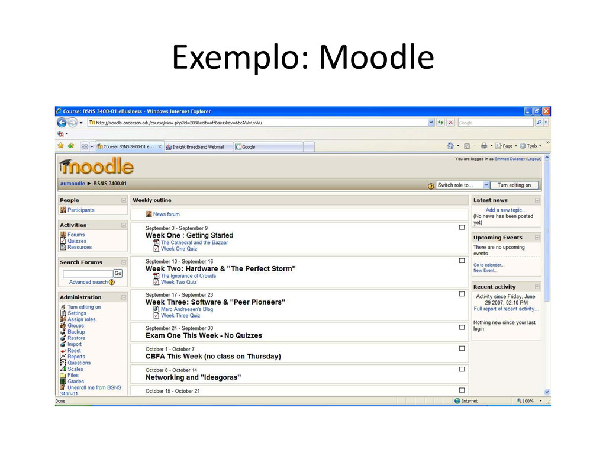The height and width of the screenshot is (455, 606).
Task: Collapse the Recent activity block
Action: tap(537, 287)
